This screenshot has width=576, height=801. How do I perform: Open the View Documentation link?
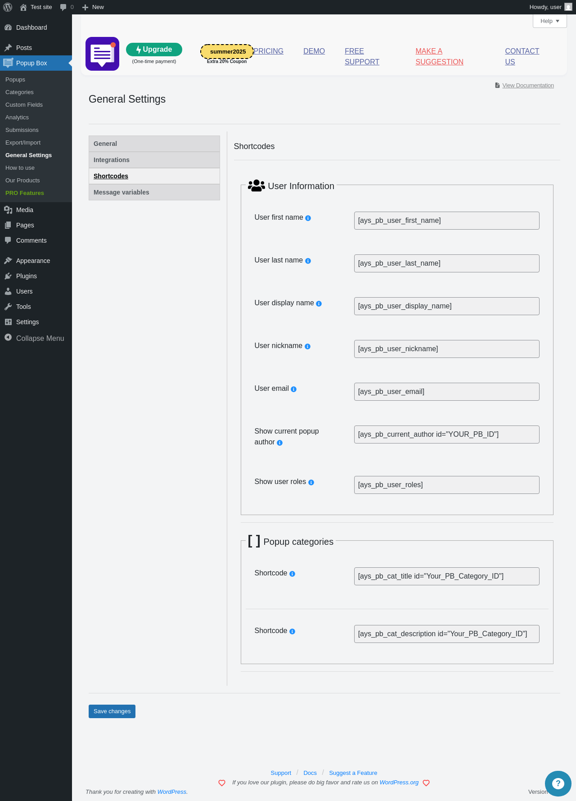528,86
